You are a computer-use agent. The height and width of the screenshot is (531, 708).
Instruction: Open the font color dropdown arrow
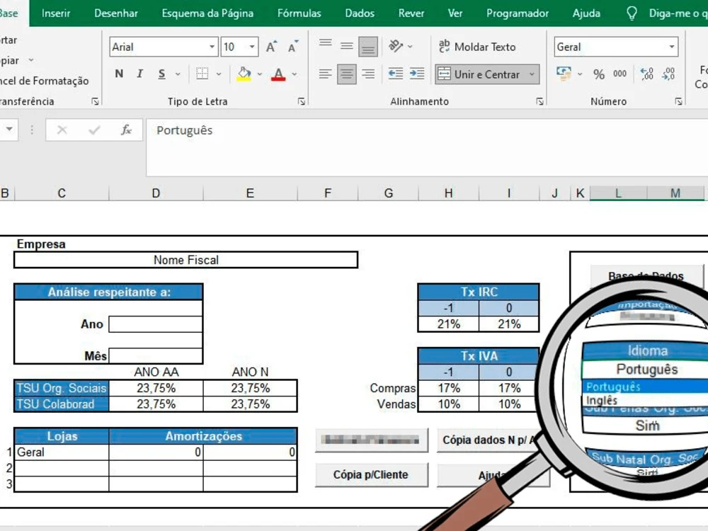click(x=295, y=74)
